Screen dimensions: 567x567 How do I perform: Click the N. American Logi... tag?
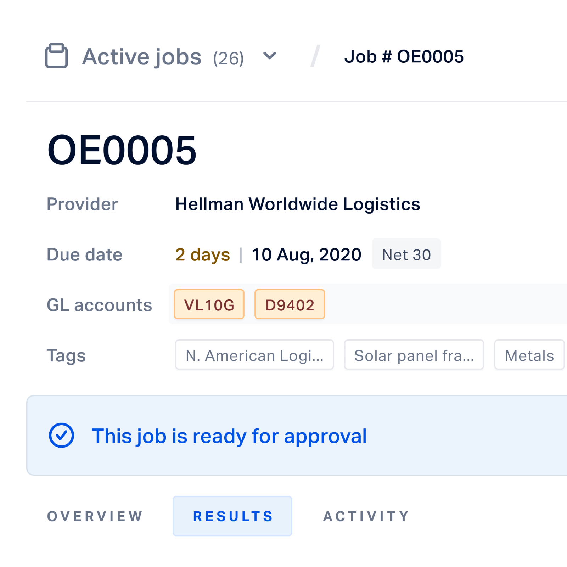(254, 355)
